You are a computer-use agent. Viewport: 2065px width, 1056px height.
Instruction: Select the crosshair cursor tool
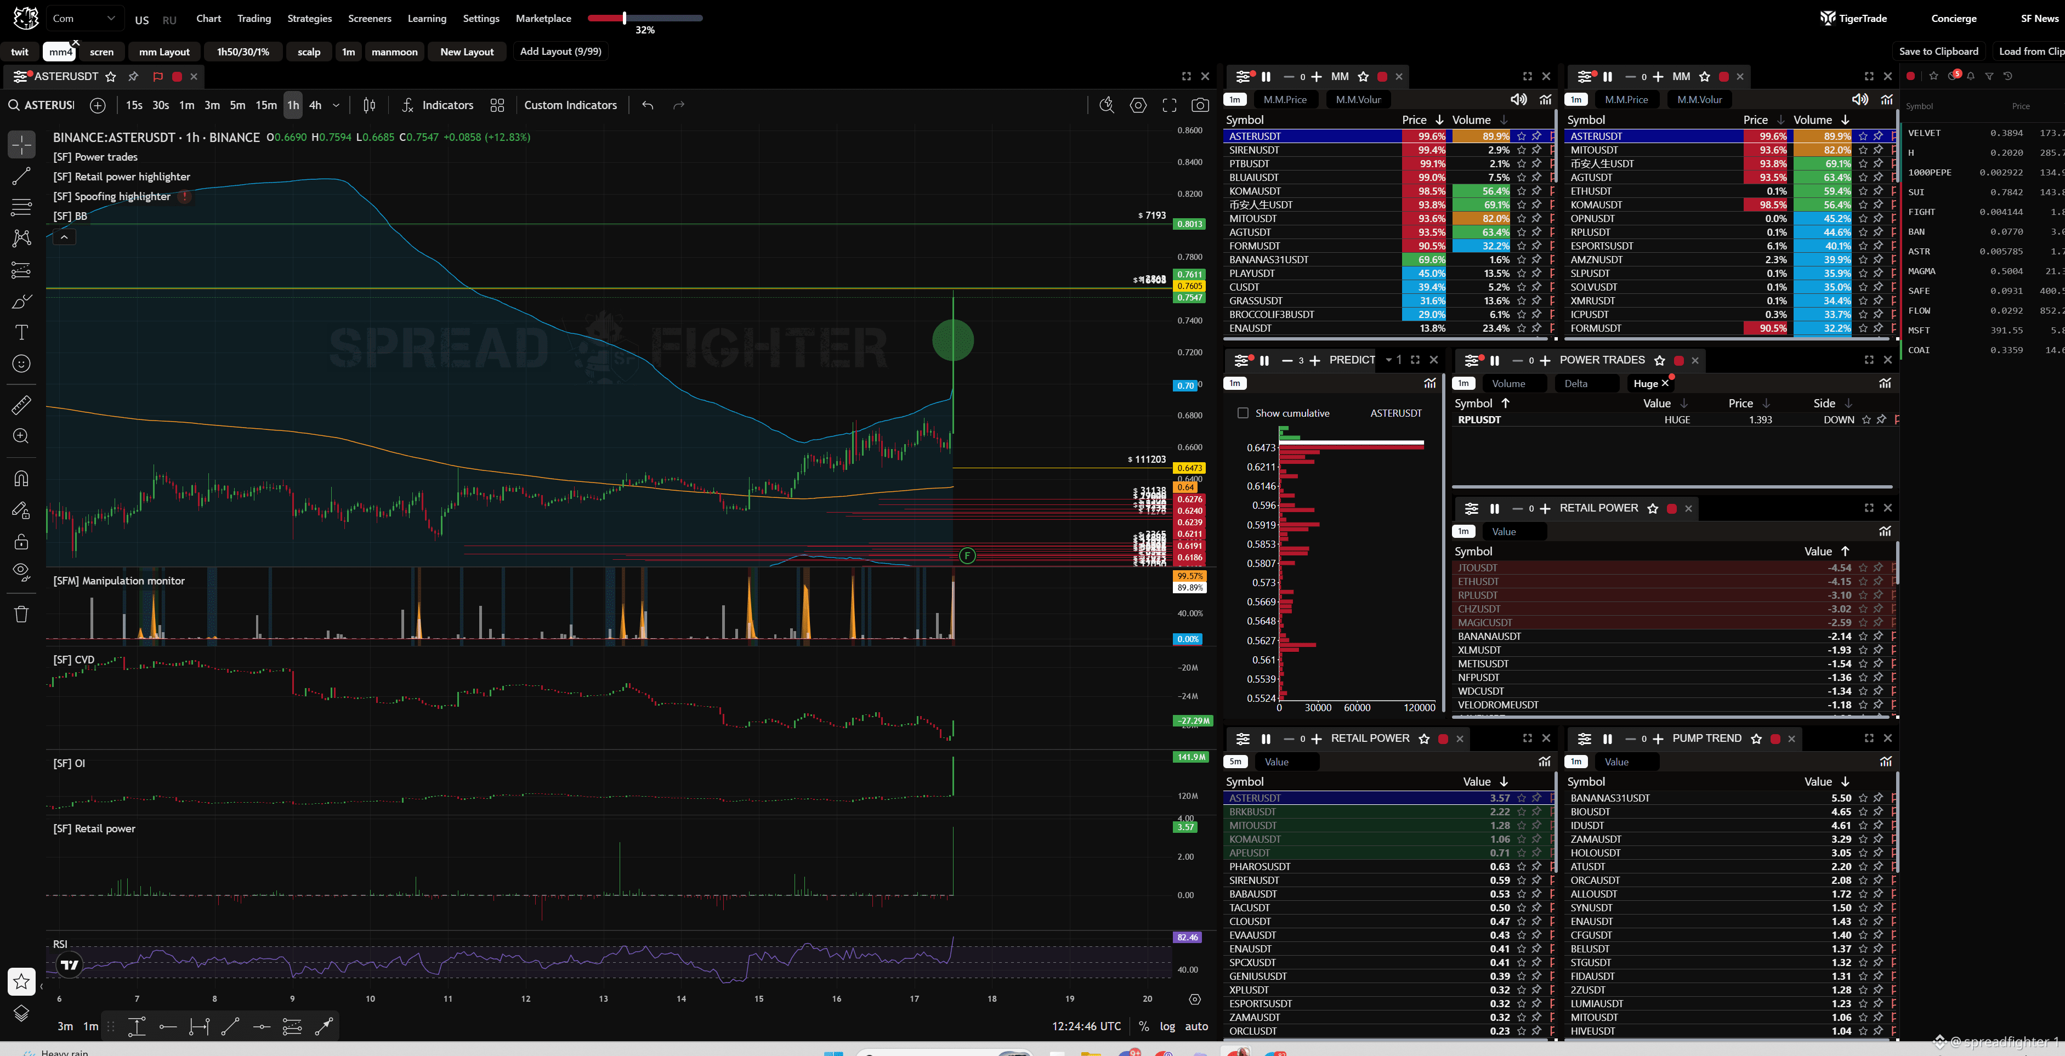pos(21,145)
